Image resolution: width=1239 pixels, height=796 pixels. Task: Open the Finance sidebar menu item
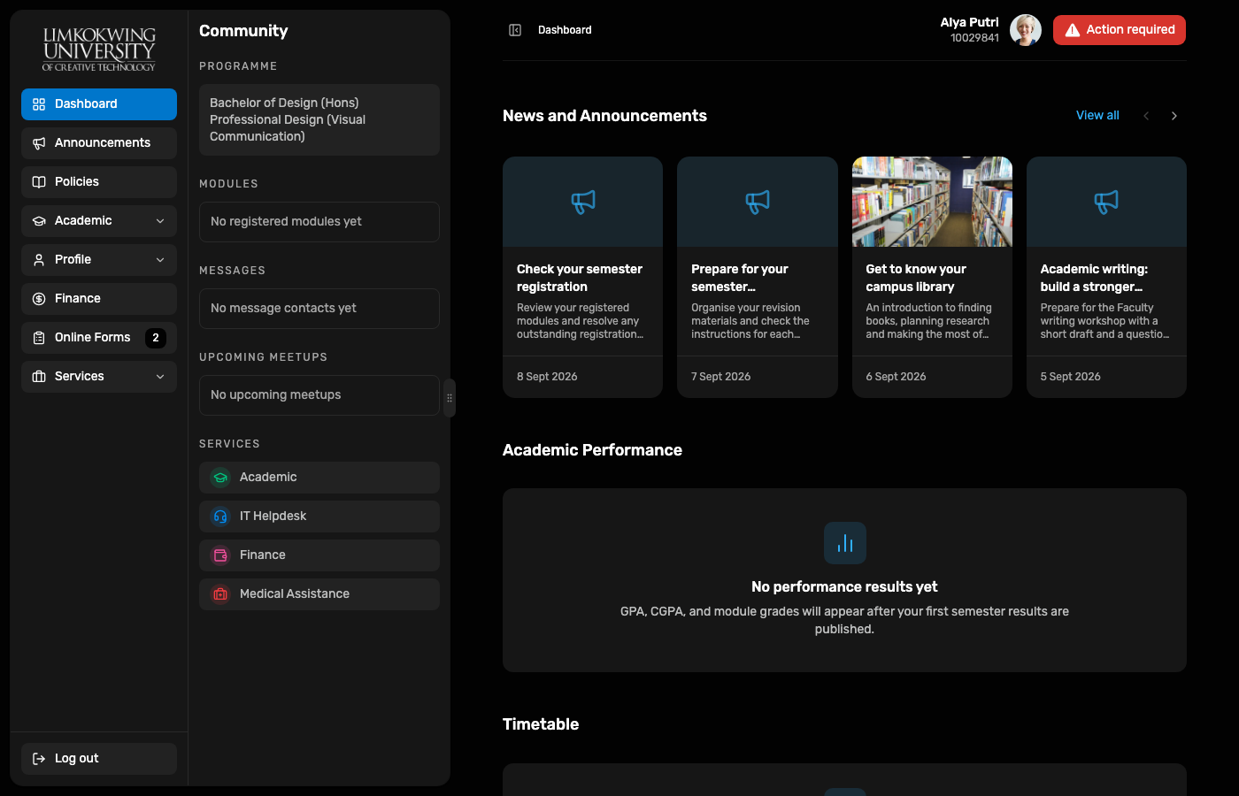(x=99, y=299)
